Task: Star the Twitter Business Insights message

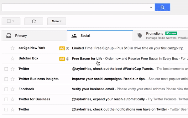Action: (x=13, y=79)
